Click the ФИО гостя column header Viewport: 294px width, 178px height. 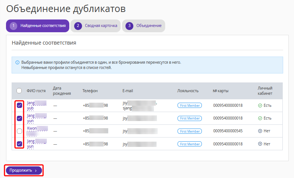[x=36, y=91]
